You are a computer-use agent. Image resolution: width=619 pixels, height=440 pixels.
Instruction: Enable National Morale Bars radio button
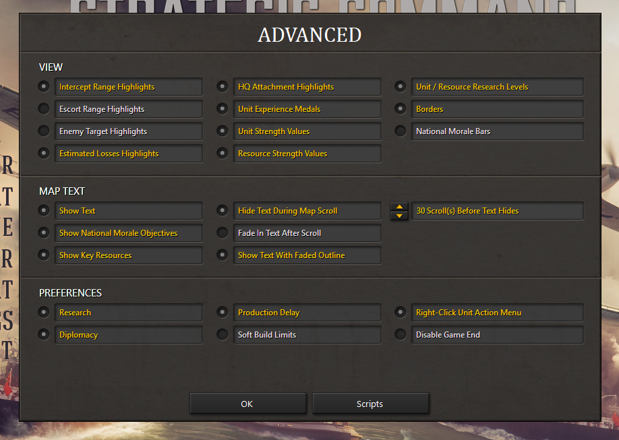(401, 131)
